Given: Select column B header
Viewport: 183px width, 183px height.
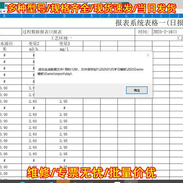Looking at the screenshot, I should (x=11, y=16).
